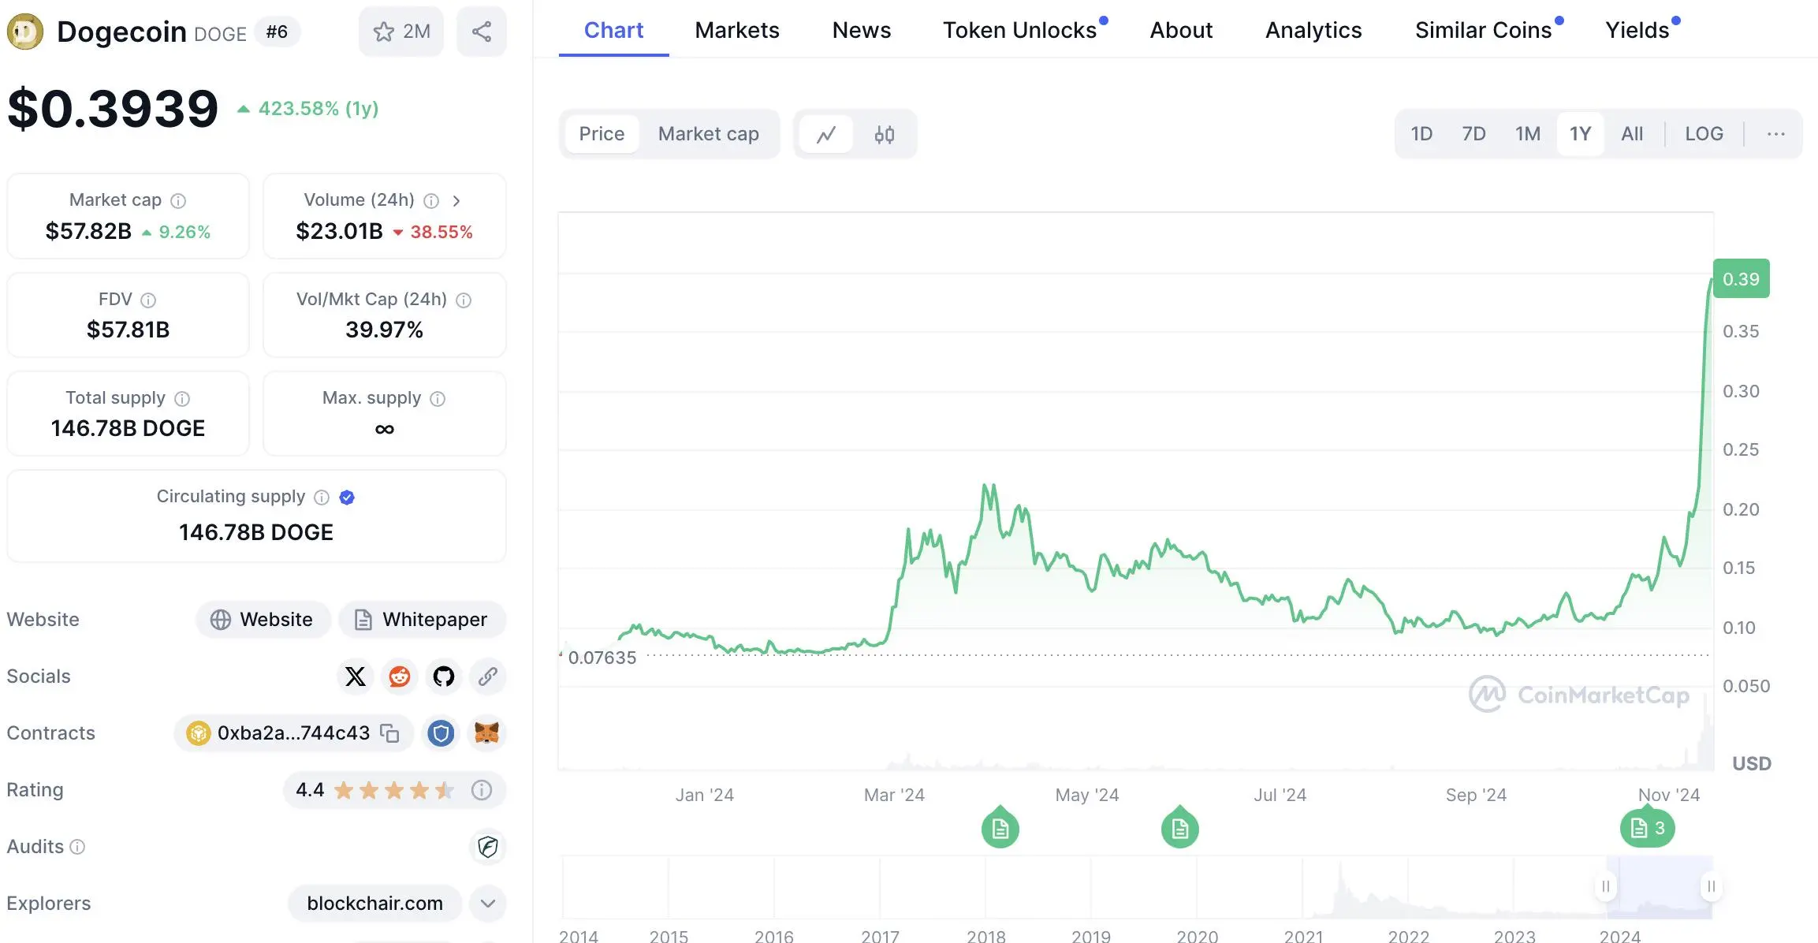This screenshot has height=943, width=1818.
Task: Click the MetaMask fox icon
Action: coord(486,733)
